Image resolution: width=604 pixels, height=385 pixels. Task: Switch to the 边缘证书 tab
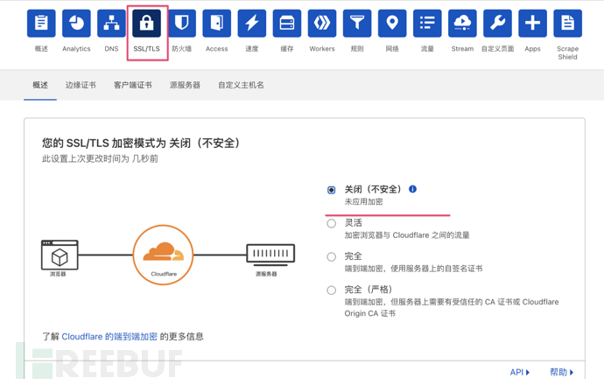(x=81, y=85)
